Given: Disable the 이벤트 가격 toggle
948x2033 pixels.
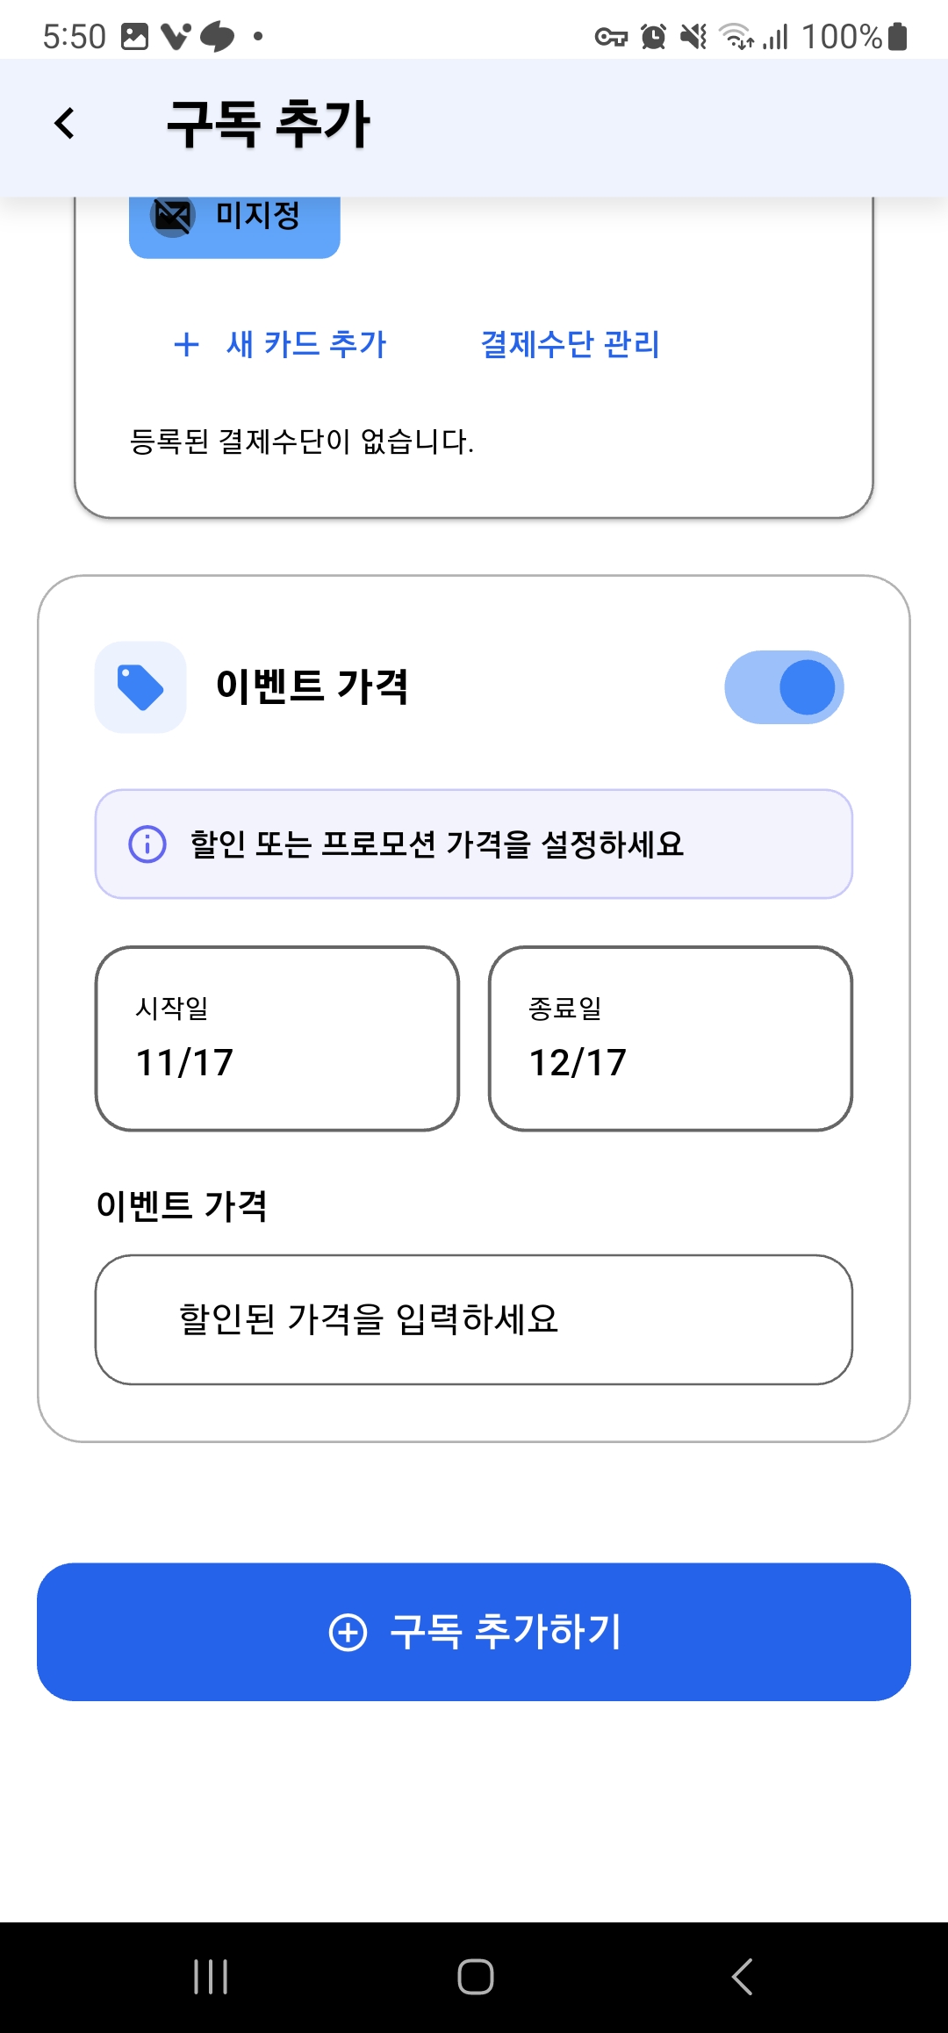Looking at the screenshot, I should [784, 687].
